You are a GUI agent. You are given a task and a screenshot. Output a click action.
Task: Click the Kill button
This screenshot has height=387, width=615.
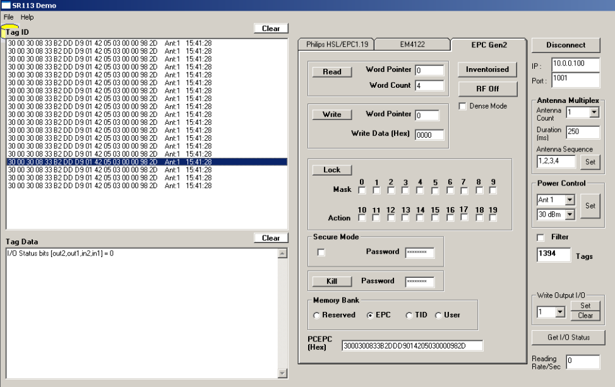point(332,281)
